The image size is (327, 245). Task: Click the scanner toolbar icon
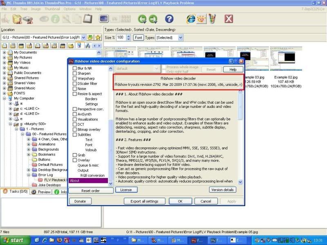click(x=28, y=20)
